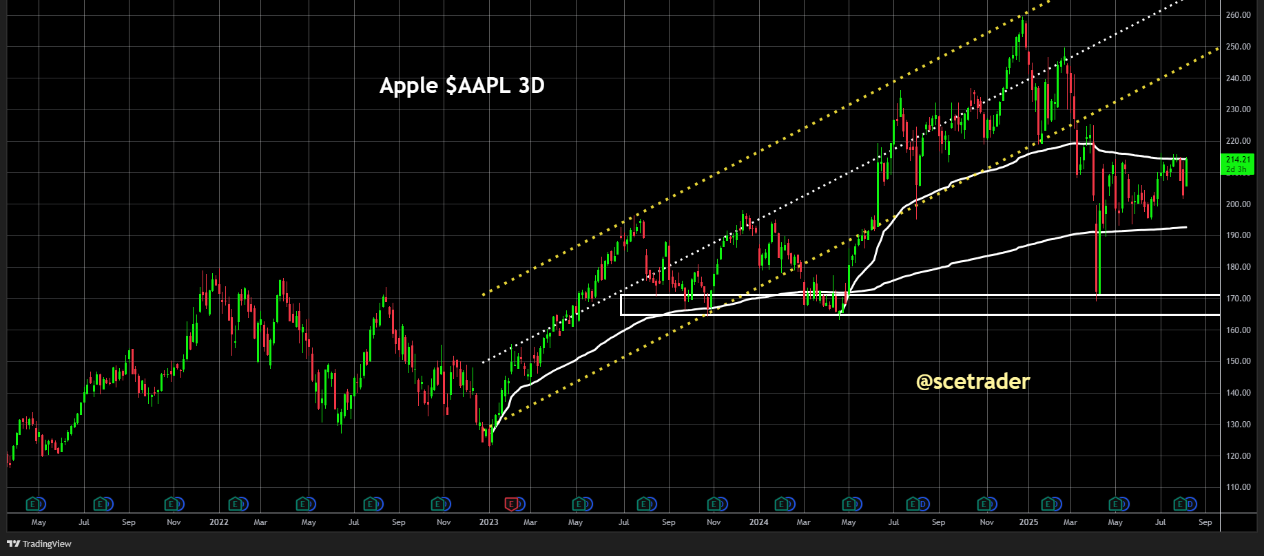This screenshot has width=1264, height=556.
Task: Open the earnings marker just after 2024
Action: tap(781, 504)
